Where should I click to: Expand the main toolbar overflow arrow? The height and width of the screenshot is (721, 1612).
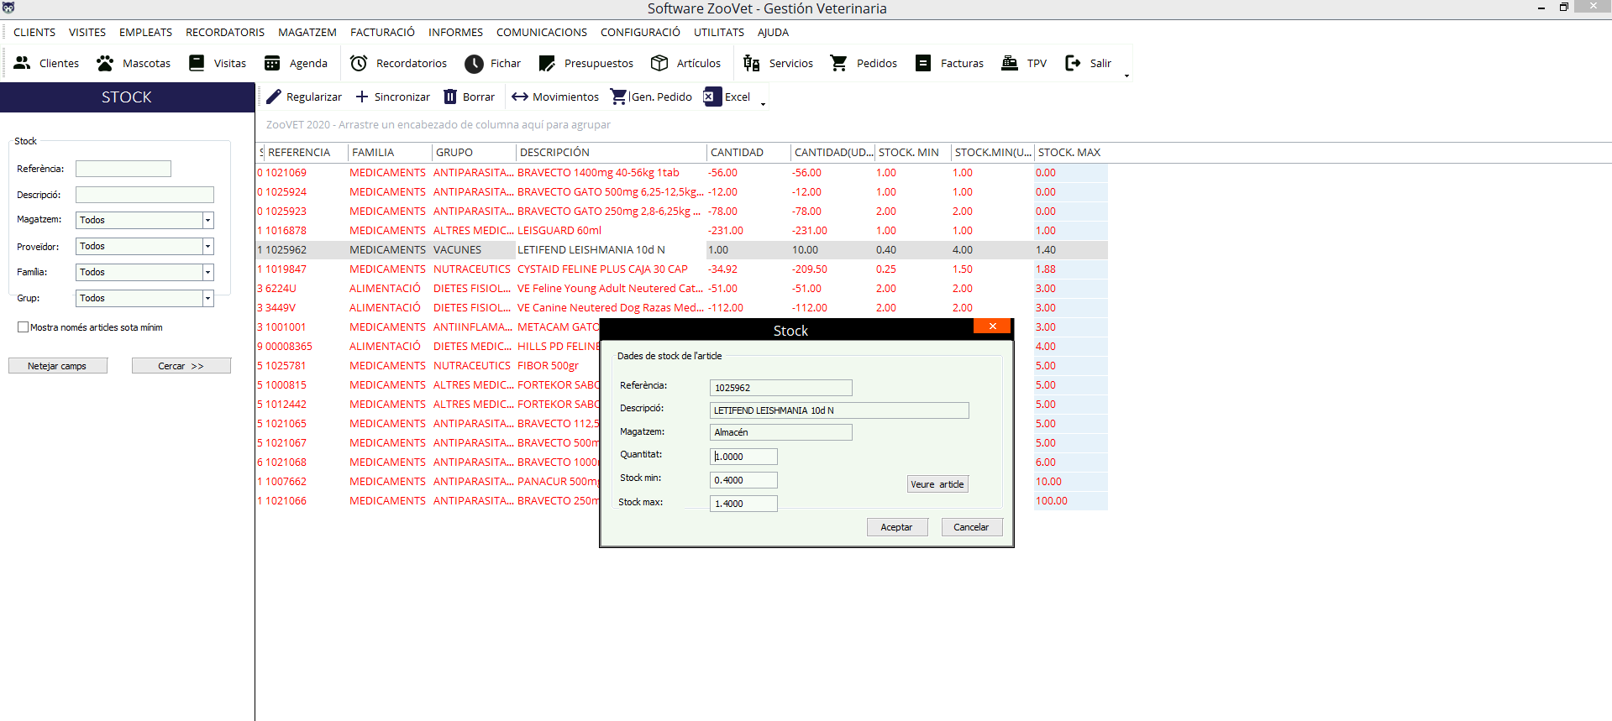pyautogui.click(x=1126, y=76)
